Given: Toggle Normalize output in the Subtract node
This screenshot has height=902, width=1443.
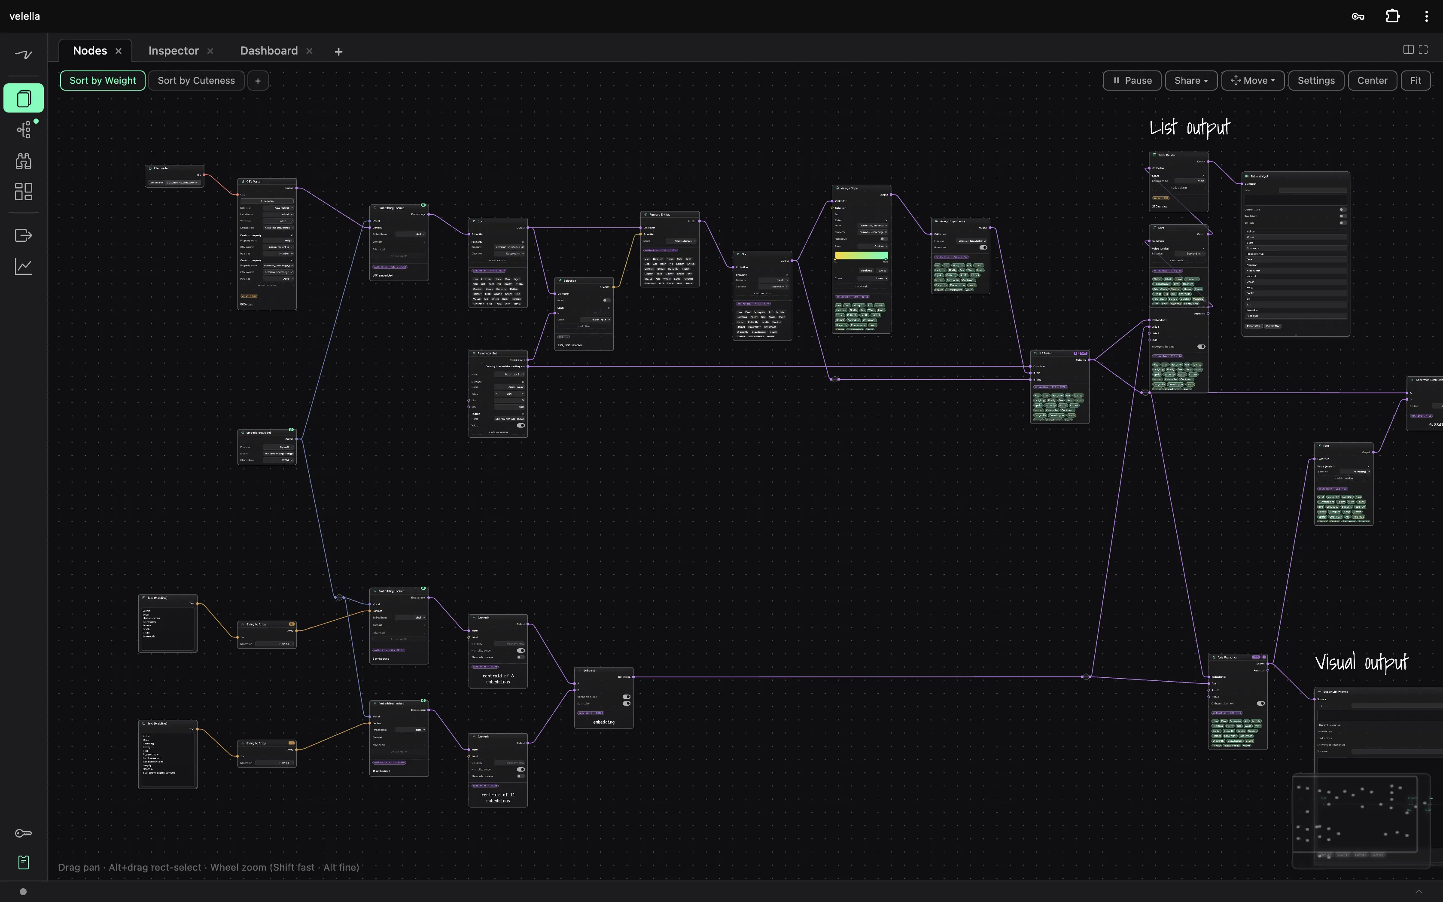Looking at the screenshot, I should (626, 697).
